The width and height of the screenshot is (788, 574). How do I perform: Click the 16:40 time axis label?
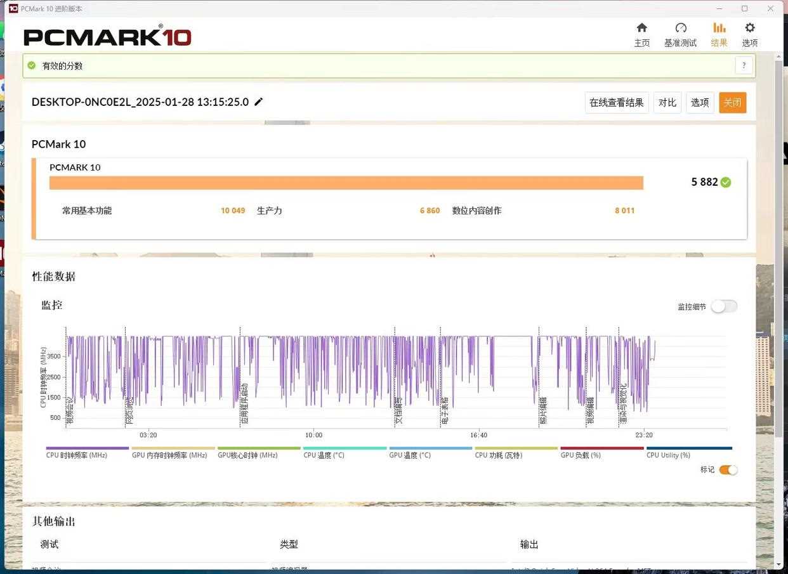click(x=479, y=435)
